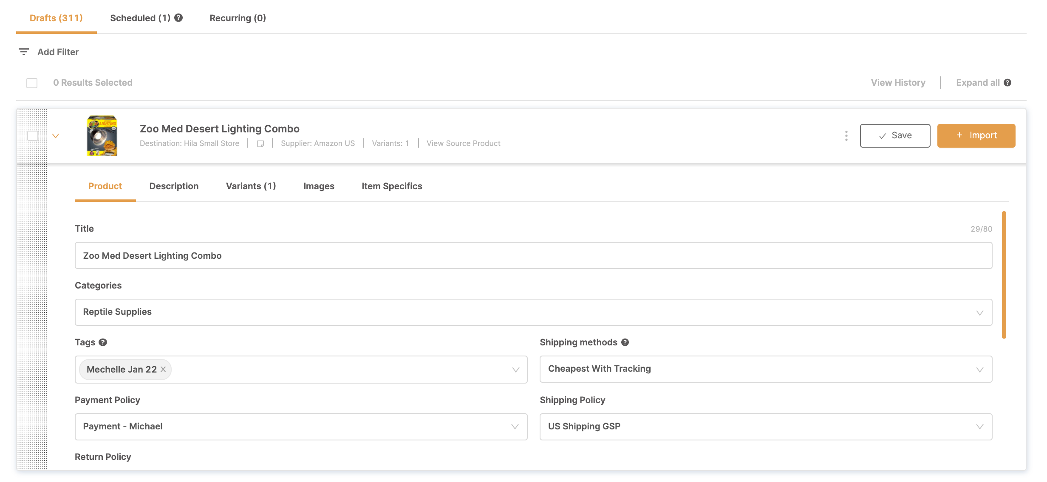Open the Tags dropdown
Screen dimensions: 1047x482
point(301,370)
